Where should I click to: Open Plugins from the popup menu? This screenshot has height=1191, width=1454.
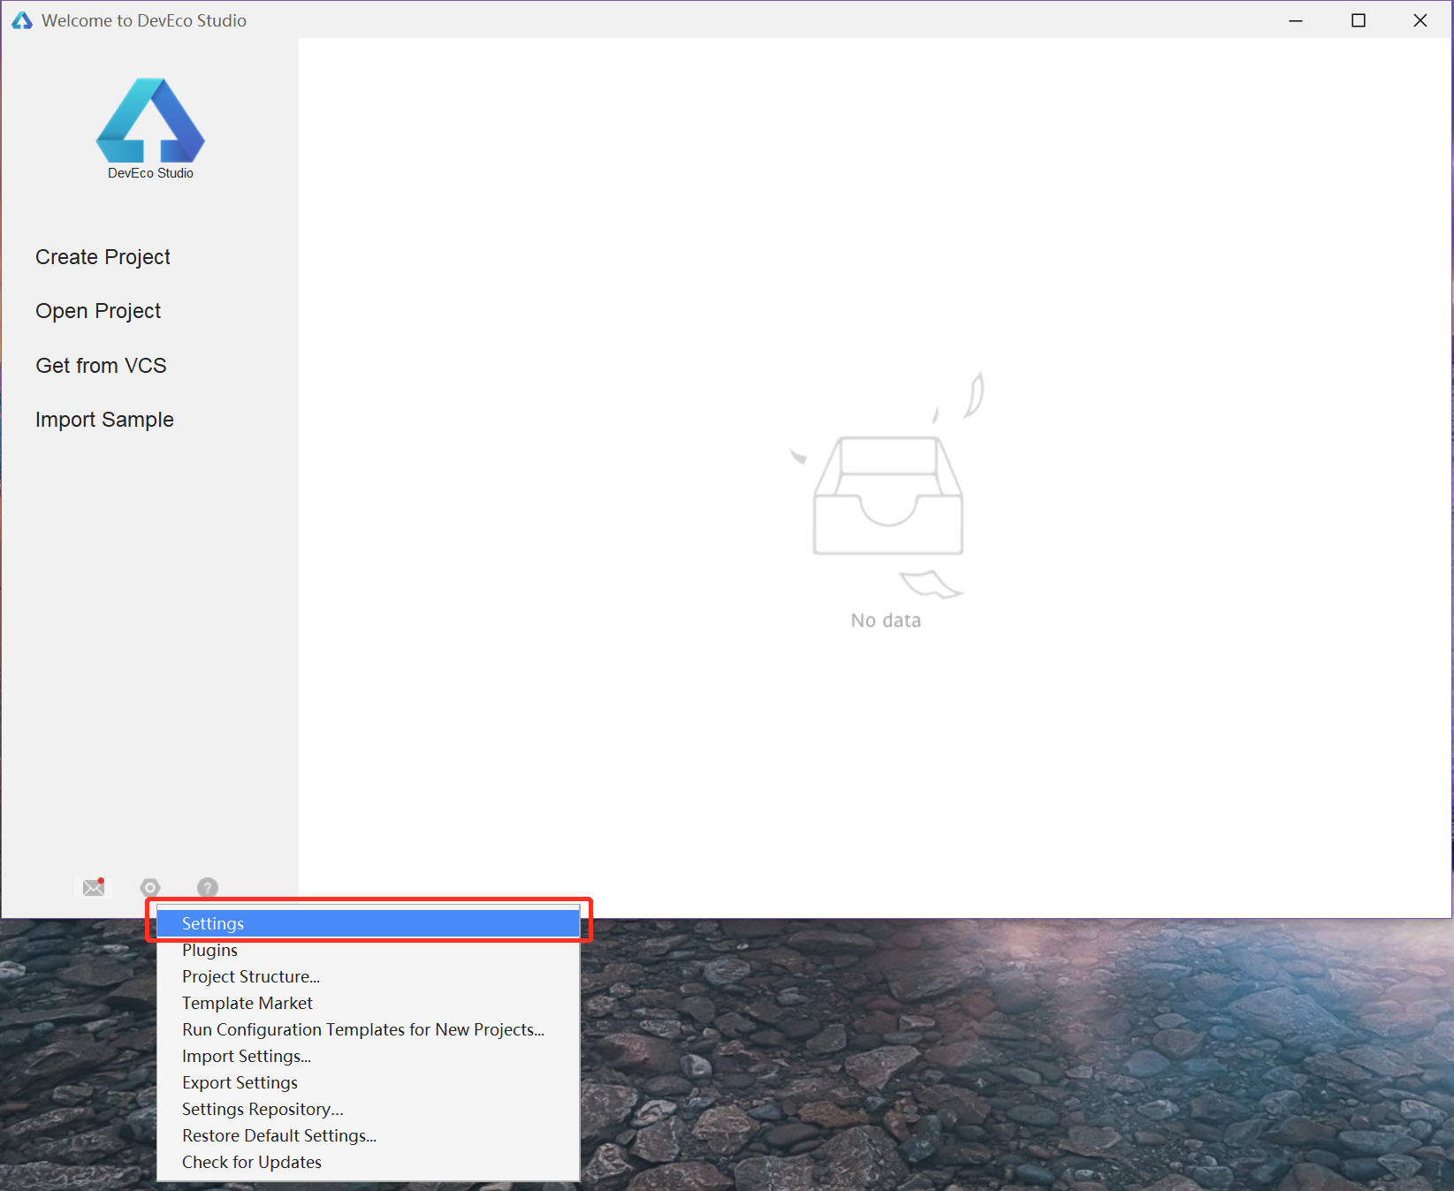tap(368, 950)
